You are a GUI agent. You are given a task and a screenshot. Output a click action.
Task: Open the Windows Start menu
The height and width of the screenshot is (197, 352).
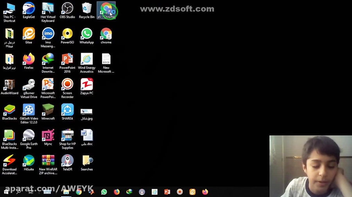pos(6,192)
